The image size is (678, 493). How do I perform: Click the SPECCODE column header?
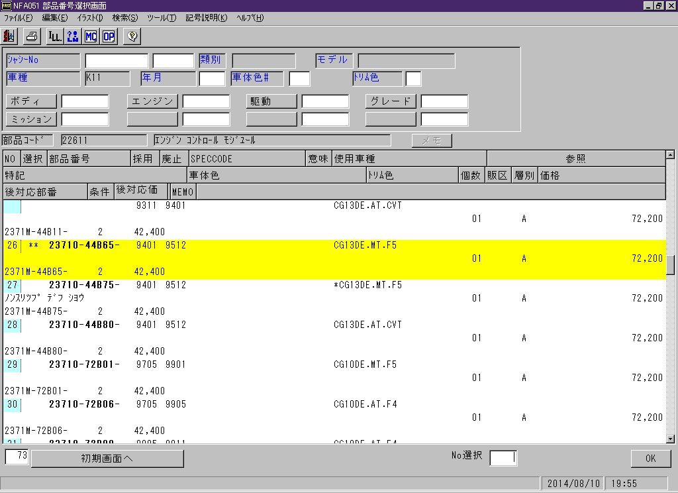(247, 159)
